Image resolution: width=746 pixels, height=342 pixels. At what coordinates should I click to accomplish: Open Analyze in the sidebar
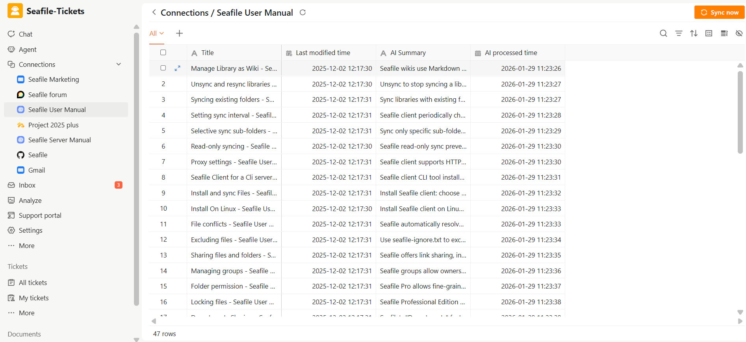(66, 200)
